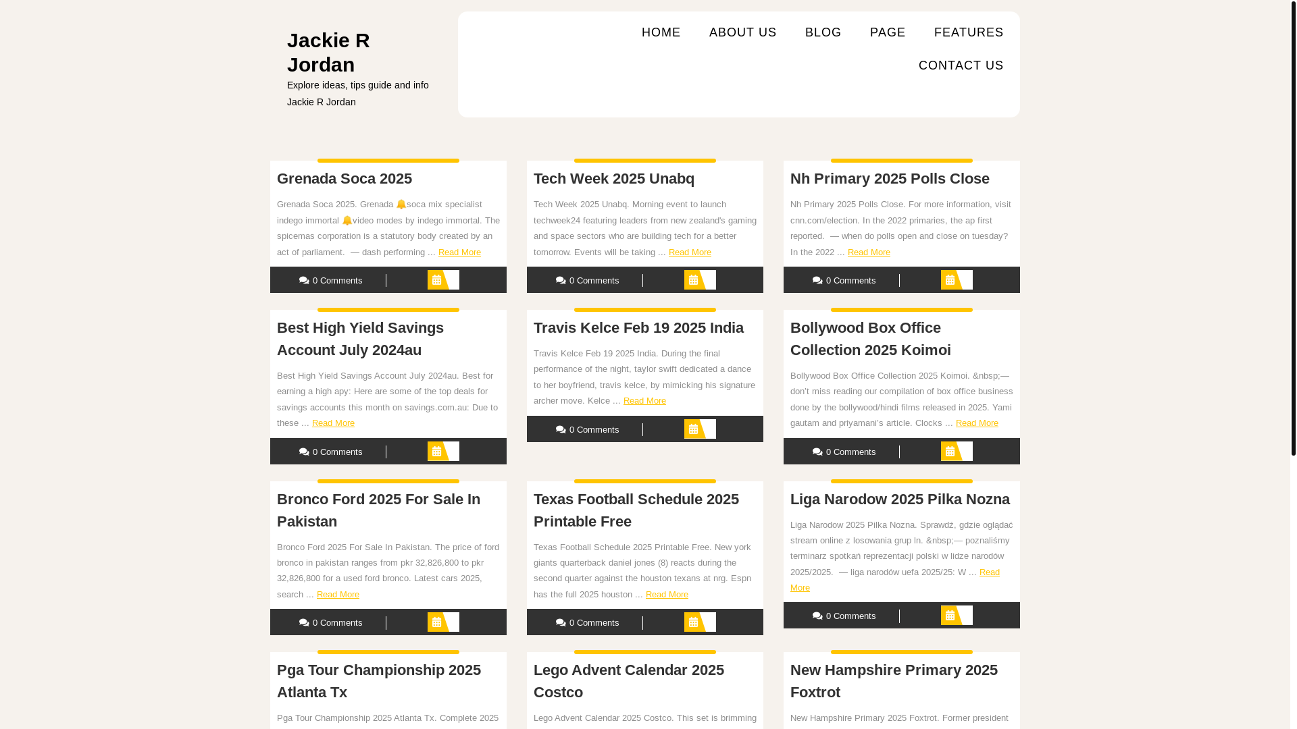Click comments bubble icon on Grenada Soca 2025 card
Viewport: 1297px width, 729px height.
(304, 281)
